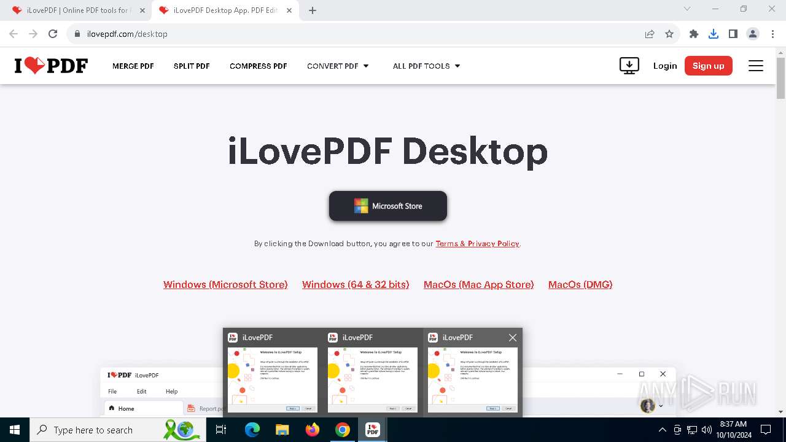Open Compress PDF from the navigation
This screenshot has width=786, height=442.
[x=259, y=66]
